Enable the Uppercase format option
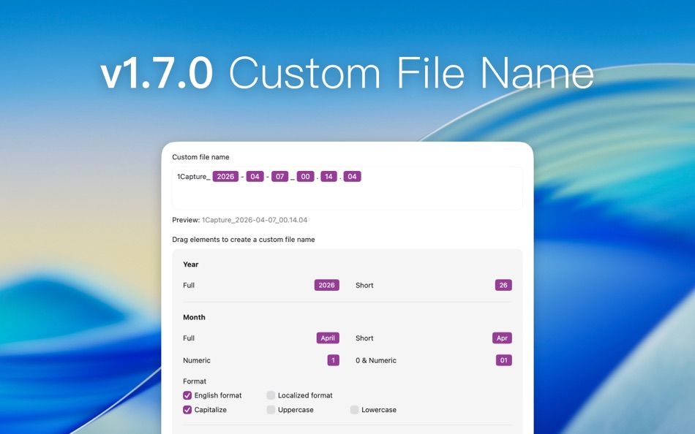The width and height of the screenshot is (695, 434). [271, 410]
